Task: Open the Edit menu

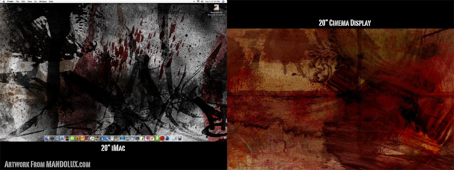Action: tap(24, 1)
